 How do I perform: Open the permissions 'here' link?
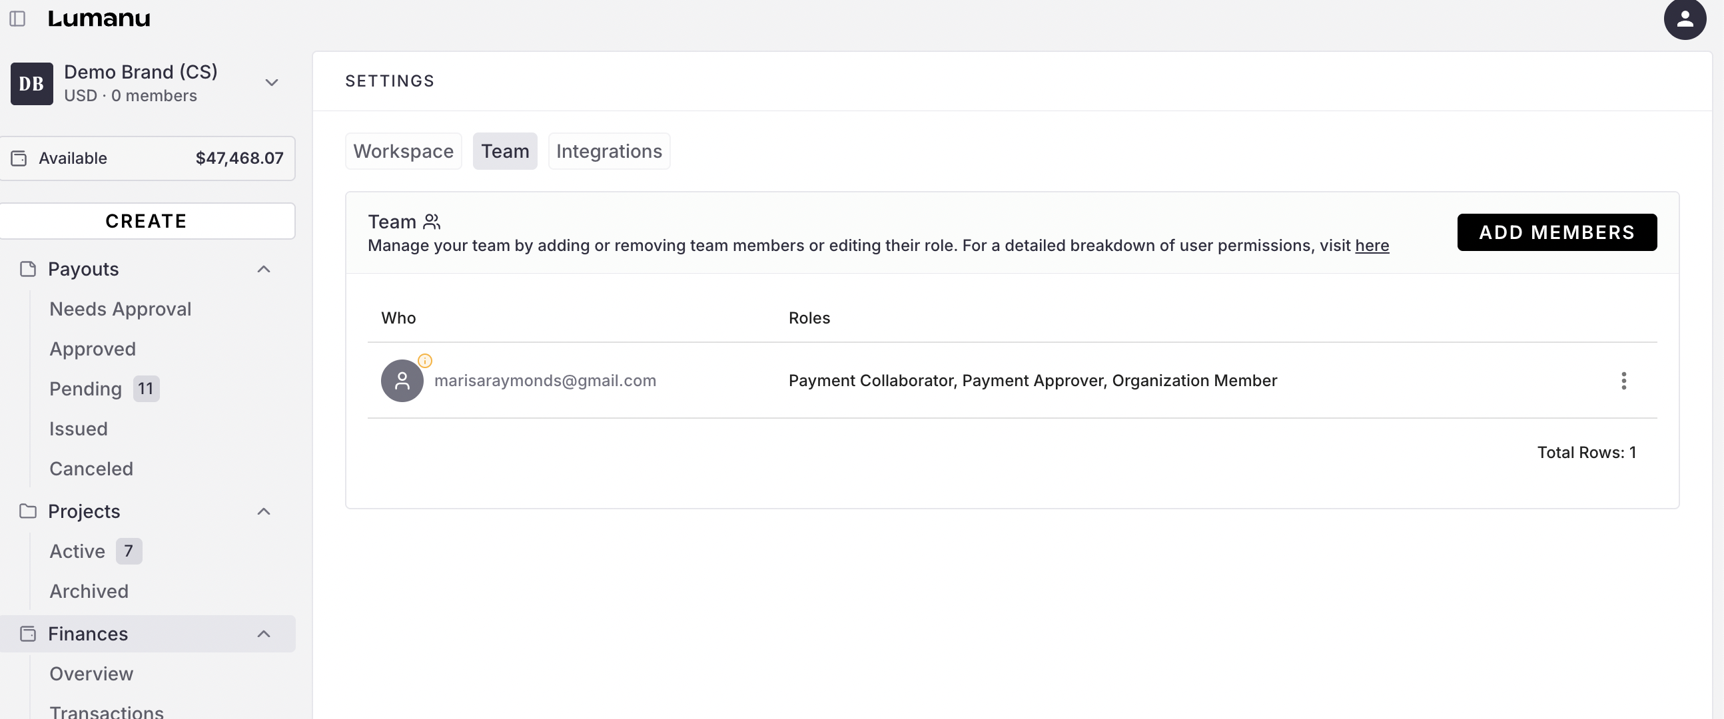1372,246
